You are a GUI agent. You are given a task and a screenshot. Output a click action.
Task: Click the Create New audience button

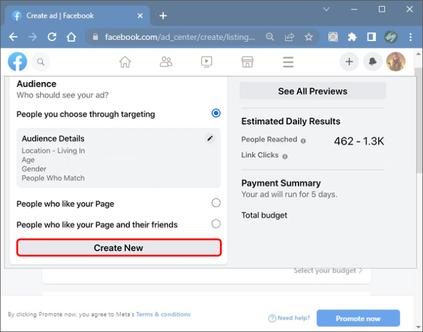tap(119, 247)
